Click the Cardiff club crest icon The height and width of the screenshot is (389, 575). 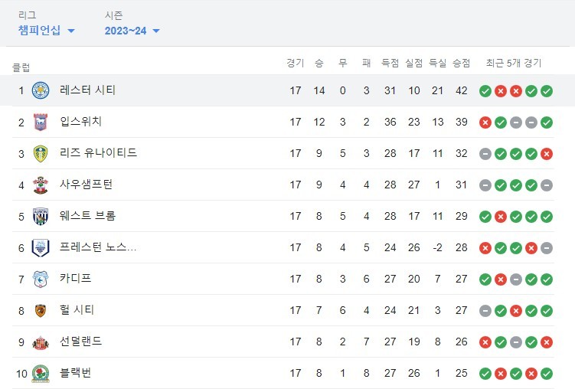(41, 279)
